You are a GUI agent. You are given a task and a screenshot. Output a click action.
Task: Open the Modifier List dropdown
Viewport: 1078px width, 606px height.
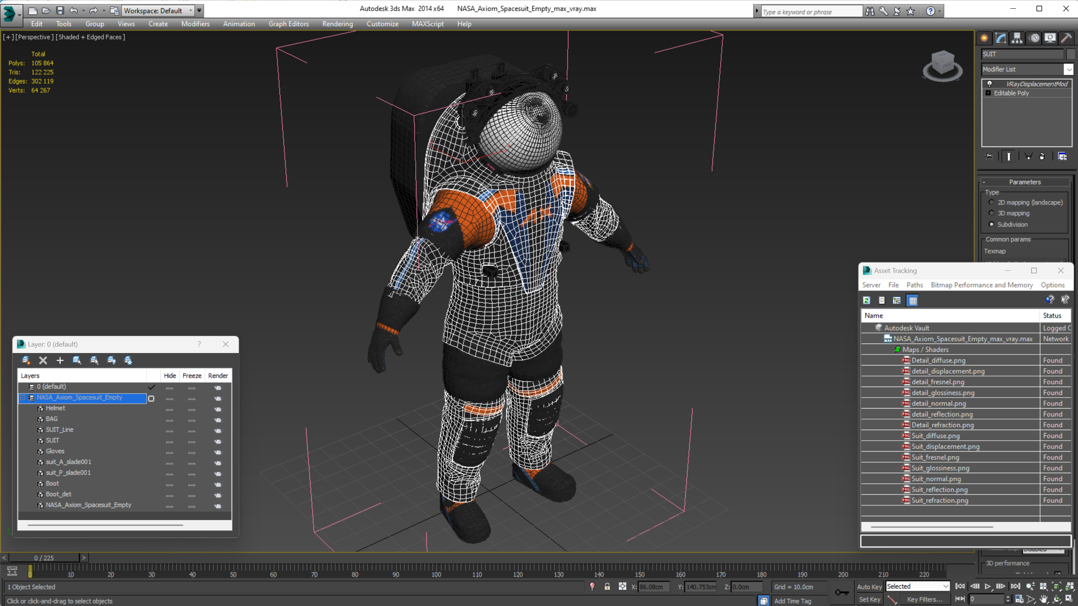coord(1069,69)
